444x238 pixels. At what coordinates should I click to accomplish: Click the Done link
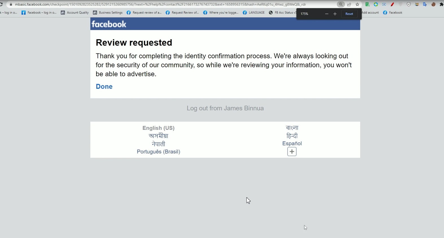104,86
